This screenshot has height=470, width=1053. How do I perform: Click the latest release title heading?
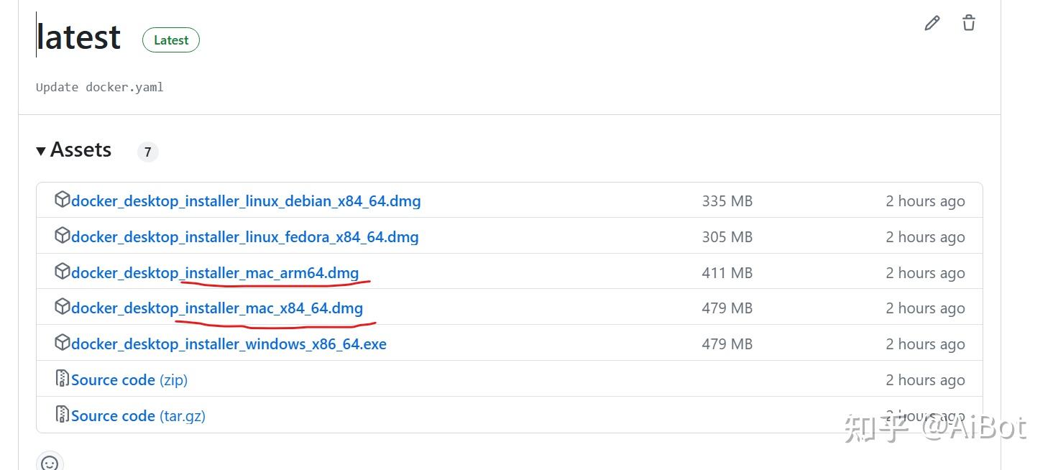point(79,37)
